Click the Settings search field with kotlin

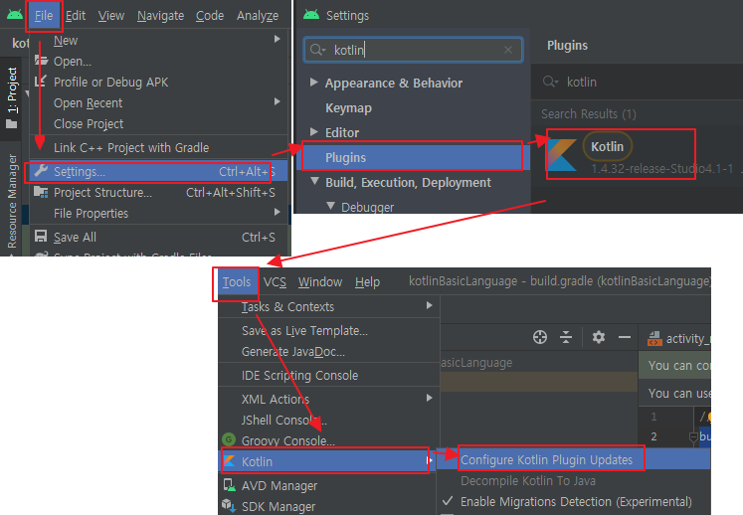(x=413, y=50)
